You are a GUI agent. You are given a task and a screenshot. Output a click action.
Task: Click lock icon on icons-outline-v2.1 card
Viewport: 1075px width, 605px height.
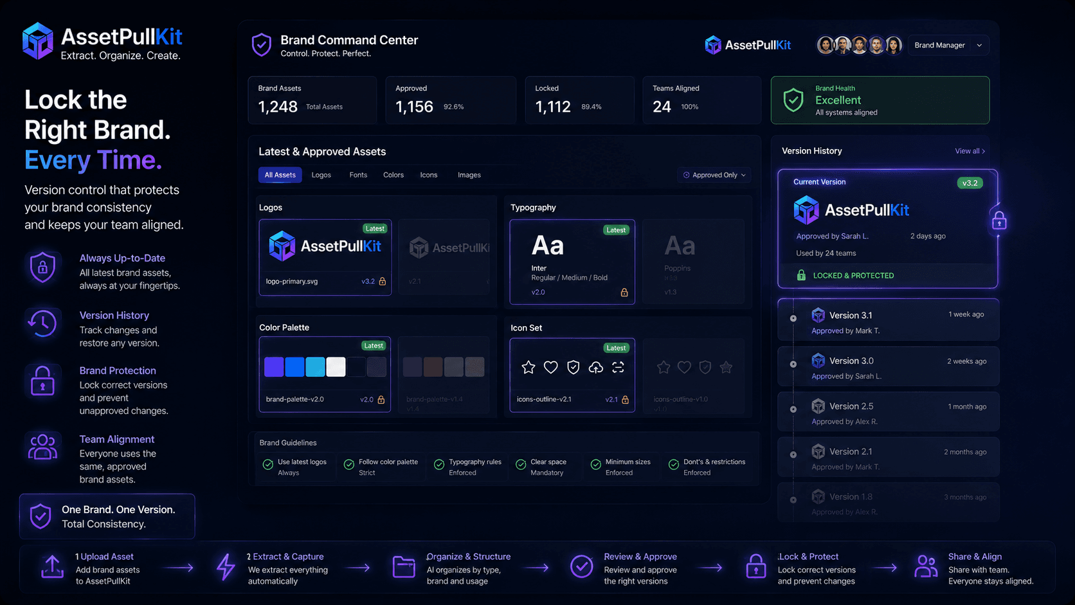click(x=625, y=400)
